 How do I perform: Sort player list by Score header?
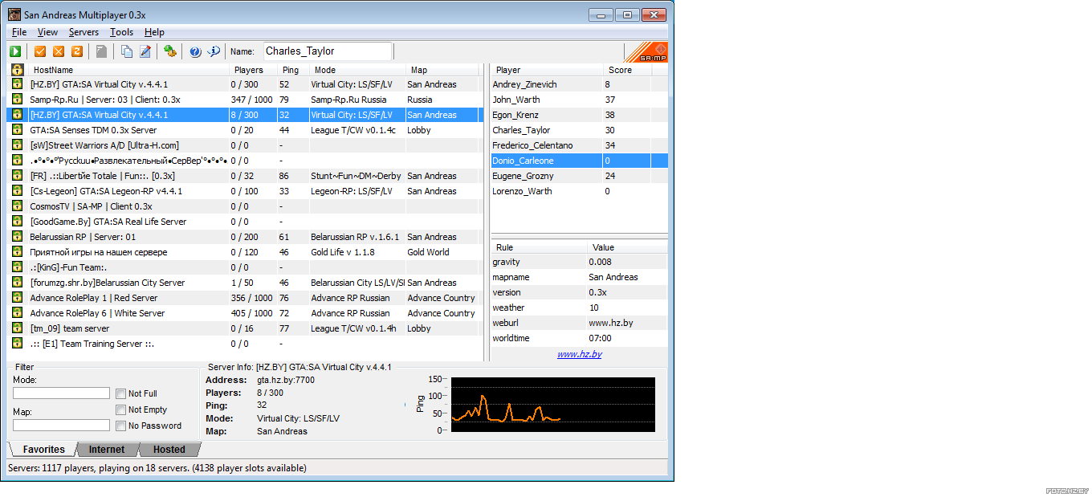[x=627, y=70]
